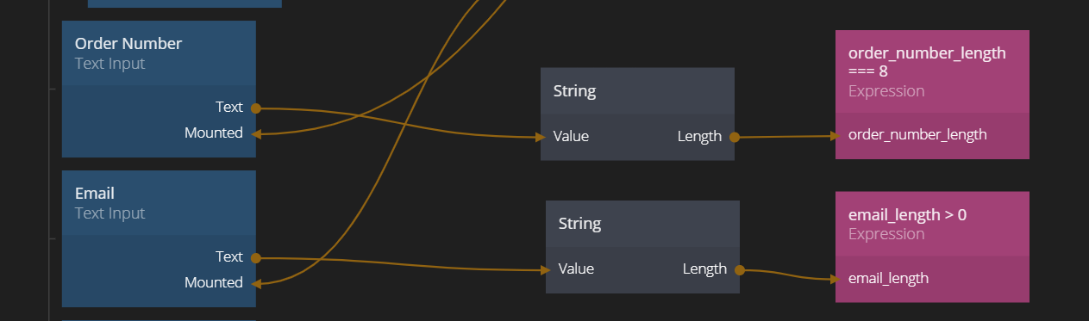This screenshot has height=321, width=1089.
Task: Click the Mounted label on Email node
Action: coord(214,282)
